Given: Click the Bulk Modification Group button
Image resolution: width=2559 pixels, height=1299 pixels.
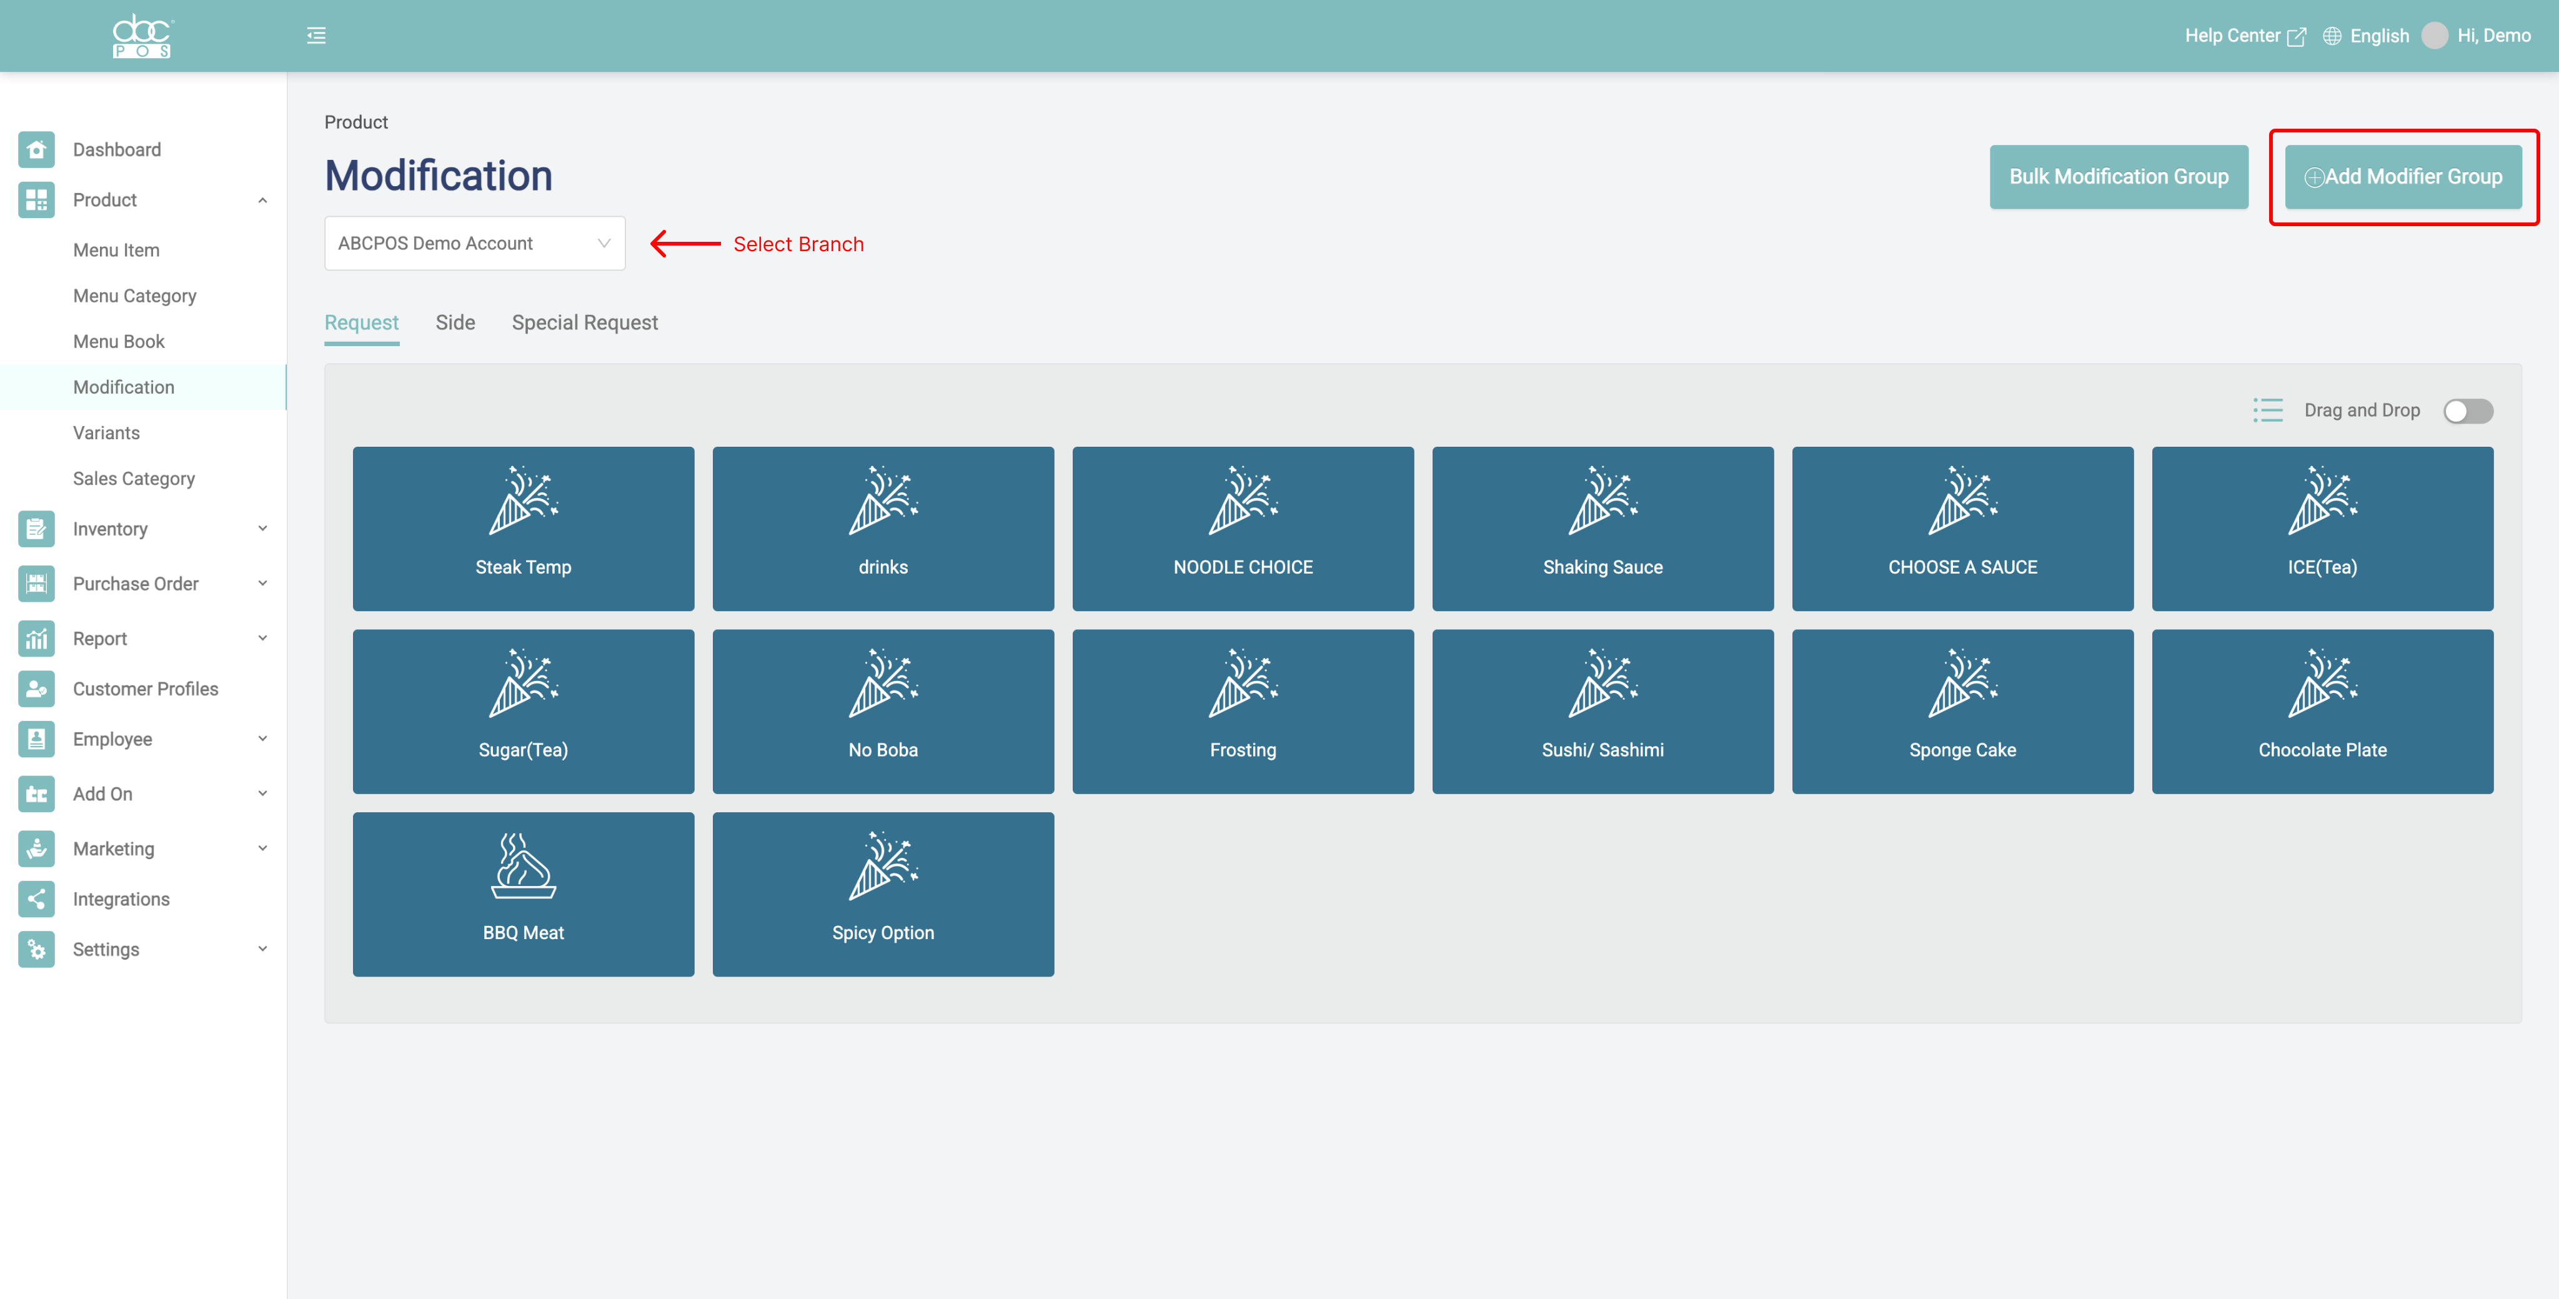Looking at the screenshot, I should pyautogui.click(x=2118, y=177).
